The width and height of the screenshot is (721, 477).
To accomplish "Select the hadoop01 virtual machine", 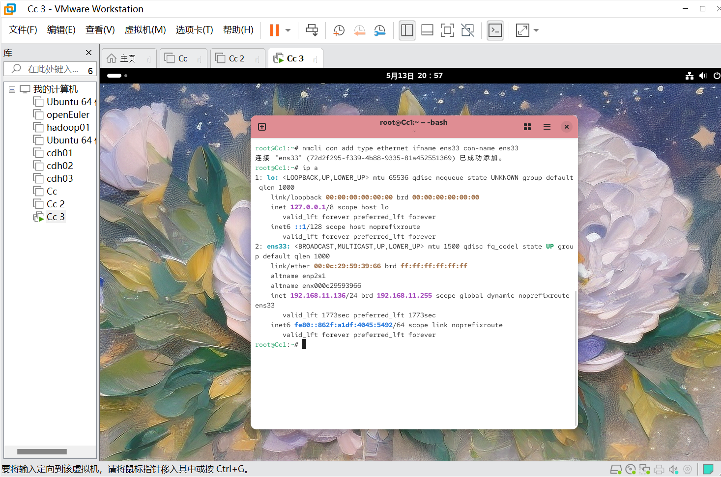I will pyautogui.click(x=68, y=127).
